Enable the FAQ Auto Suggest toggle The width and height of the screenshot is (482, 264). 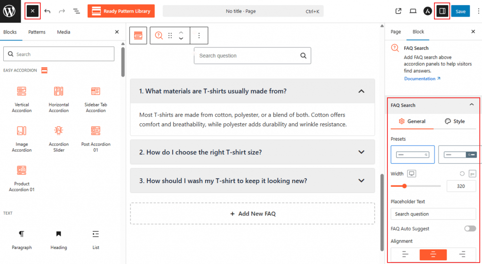[470, 229]
